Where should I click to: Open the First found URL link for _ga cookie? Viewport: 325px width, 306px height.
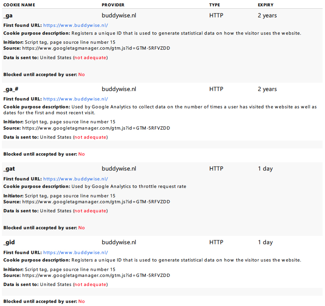coord(76,25)
